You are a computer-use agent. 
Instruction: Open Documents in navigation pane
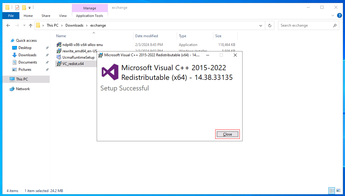click(28, 62)
